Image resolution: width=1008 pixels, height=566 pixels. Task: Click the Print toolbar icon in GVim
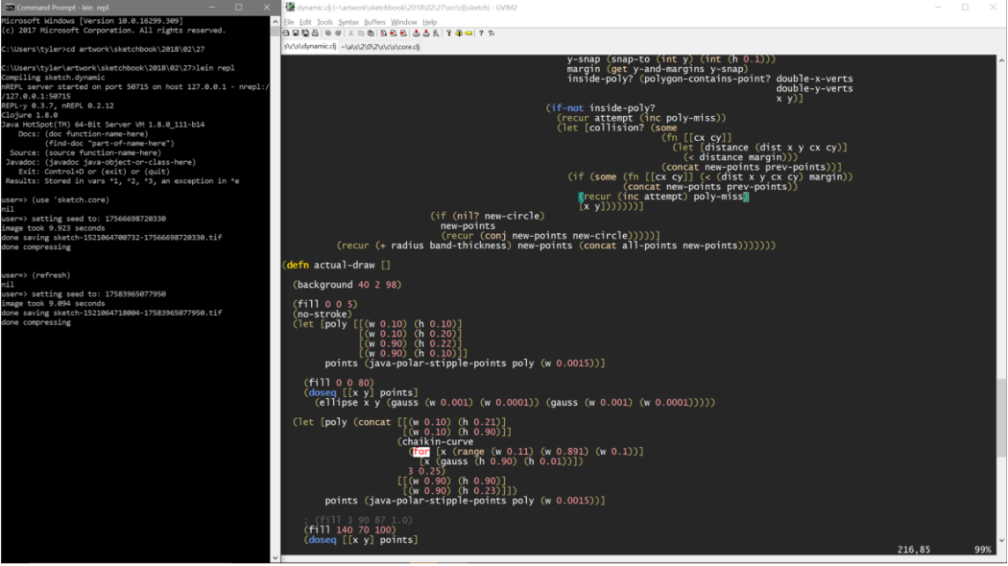coord(315,33)
